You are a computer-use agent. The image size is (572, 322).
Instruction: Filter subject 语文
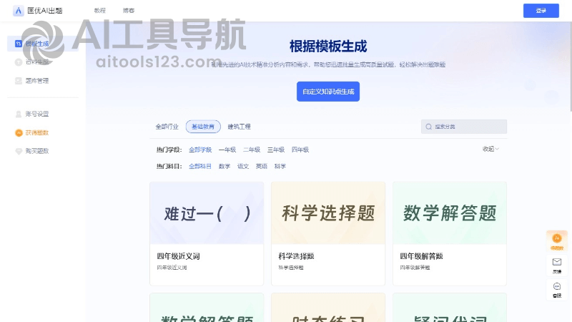click(x=243, y=166)
